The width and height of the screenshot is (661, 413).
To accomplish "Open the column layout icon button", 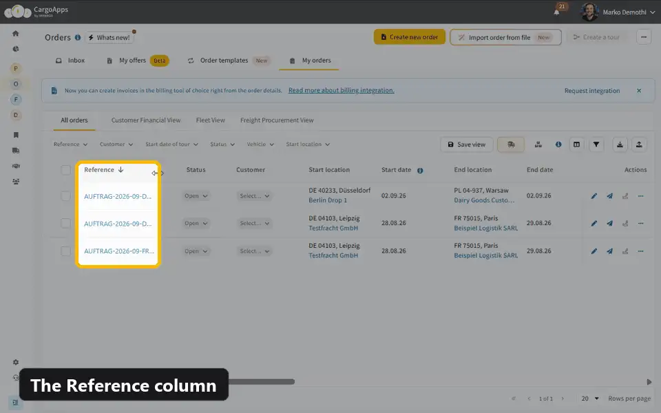I will click(x=576, y=145).
